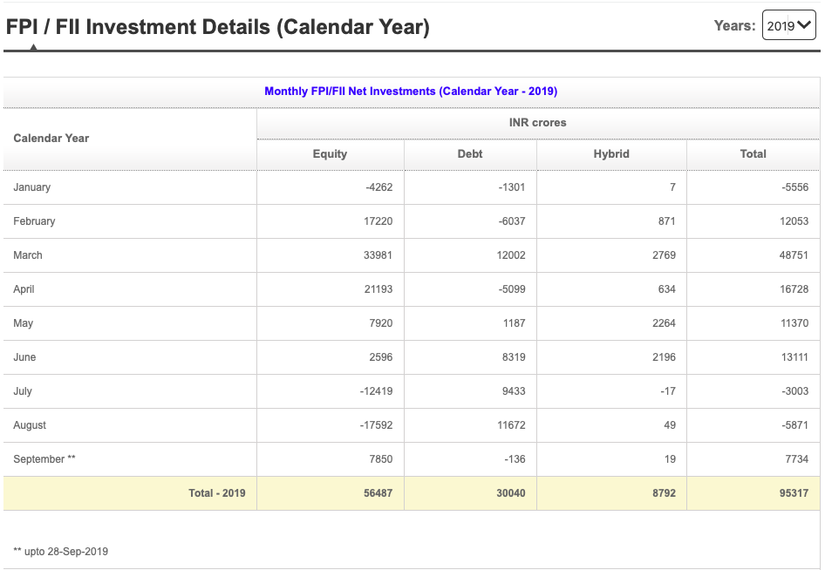Click June debt value 8319
825x570 pixels.
click(x=514, y=357)
